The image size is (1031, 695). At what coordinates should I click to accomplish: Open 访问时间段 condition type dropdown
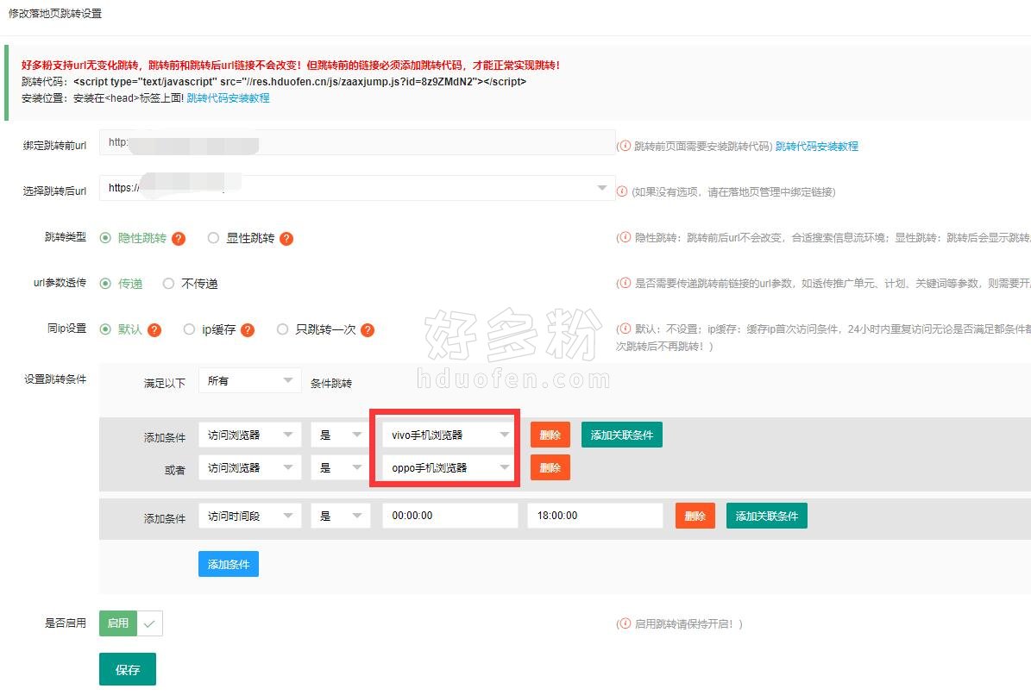(x=250, y=516)
